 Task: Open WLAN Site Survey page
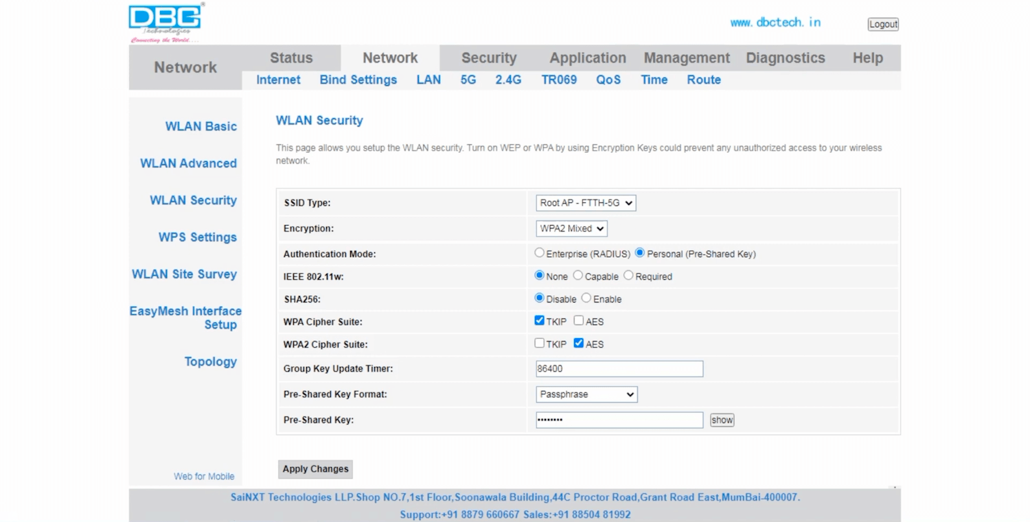184,274
